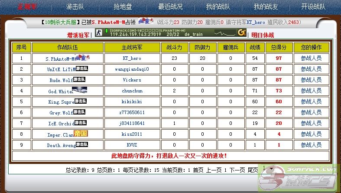This screenshot has width=341, height=193.
Task: Click the GameTracker G icon in server banner
Action: [242, 32]
